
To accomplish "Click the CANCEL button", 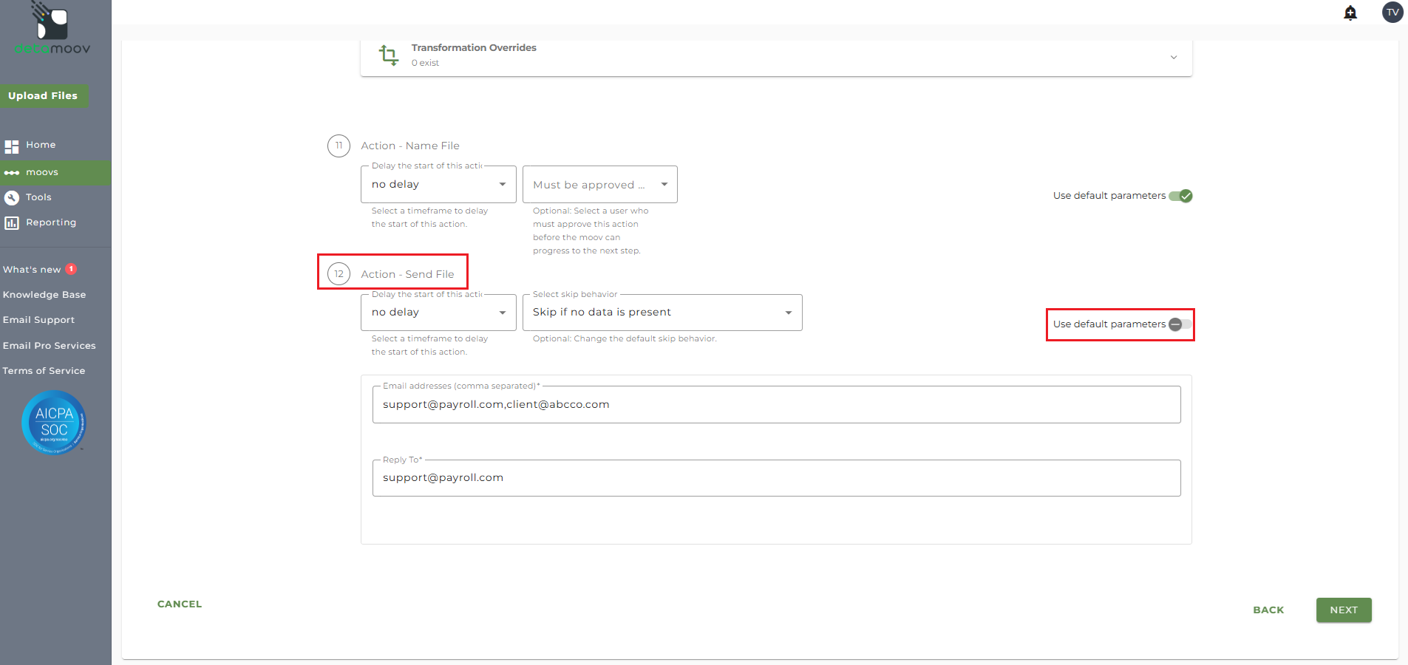I will [180, 604].
